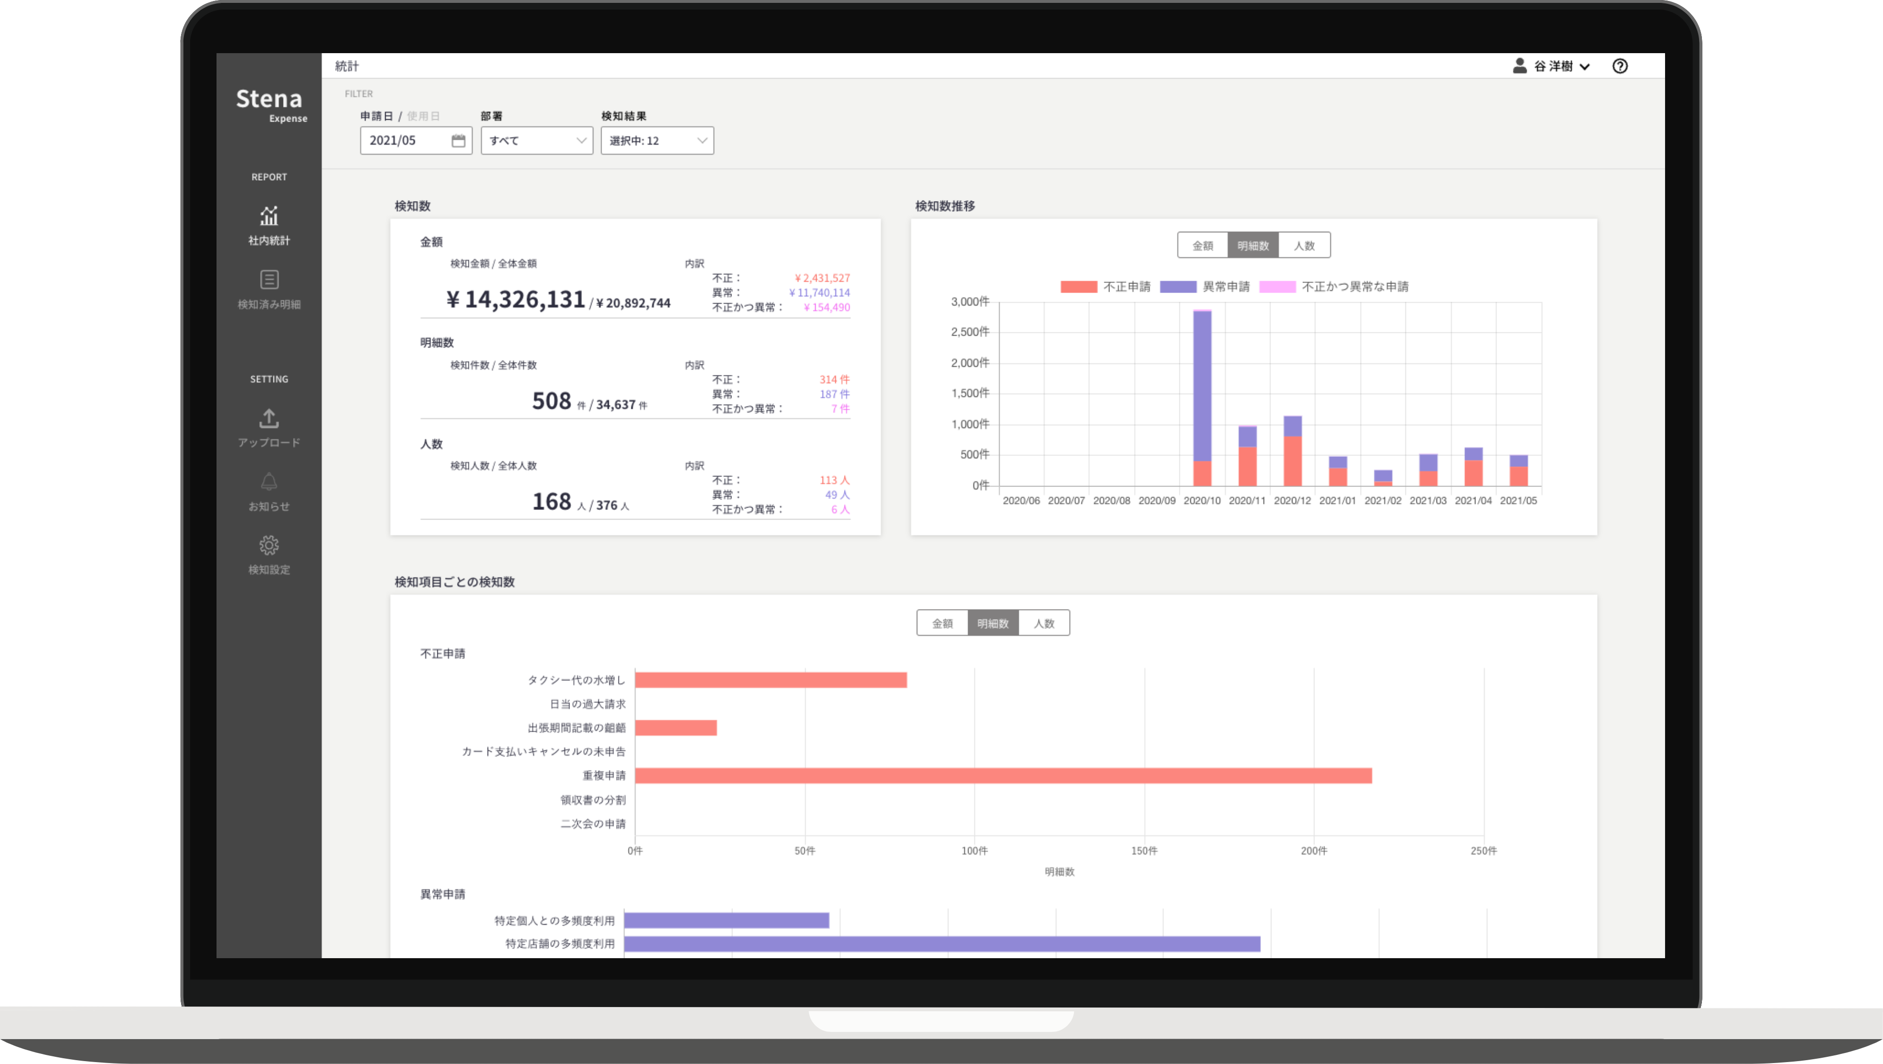Viewport: 1883px width, 1064px height.
Task: Toggle 不正かつ異常な申請 legend pink swatch
Action: pyautogui.click(x=1277, y=287)
